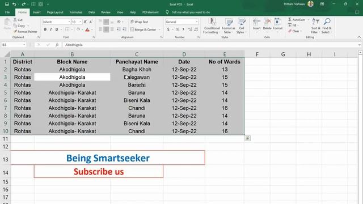Apply AutoSum
The image size is (363, 204).
(297, 20)
